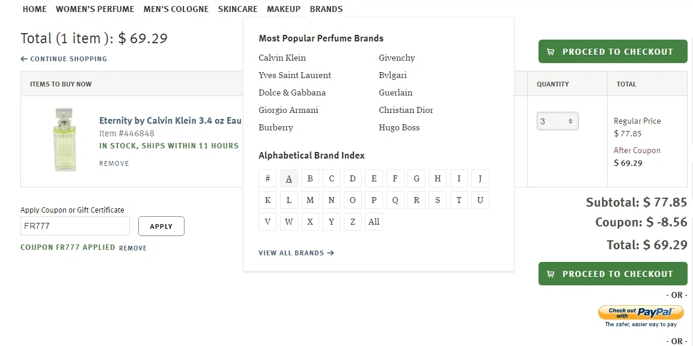Select the # tile in the brand index
Screen dimensions: 693x346
pyautogui.click(x=267, y=178)
